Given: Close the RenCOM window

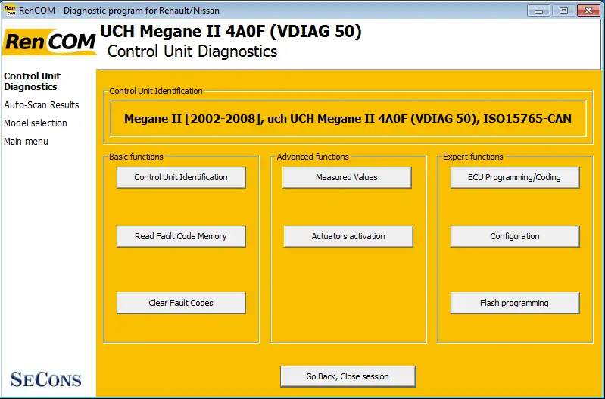Looking at the screenshot, I should click(588, 11).
